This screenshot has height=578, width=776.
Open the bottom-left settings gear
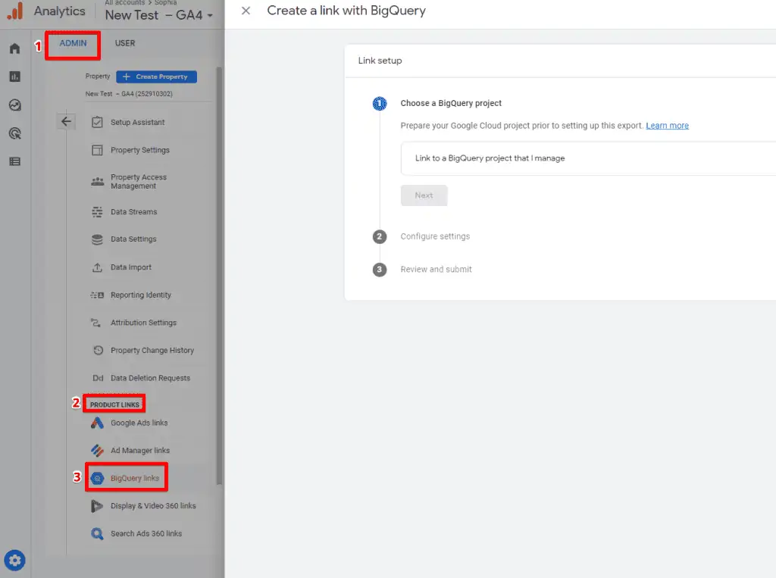click(14, 561)
